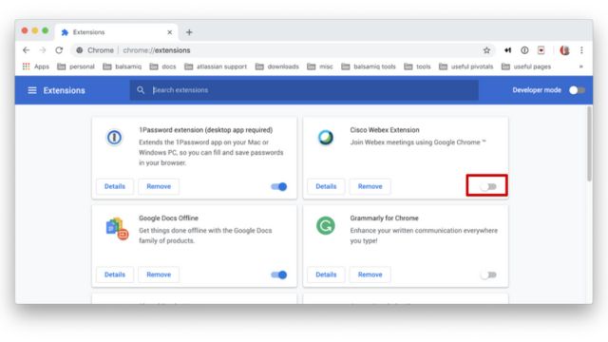Click the extension icon left of 1Password icon
The width and height of the screenshot is (608, 342).
[x=507, y=50]
